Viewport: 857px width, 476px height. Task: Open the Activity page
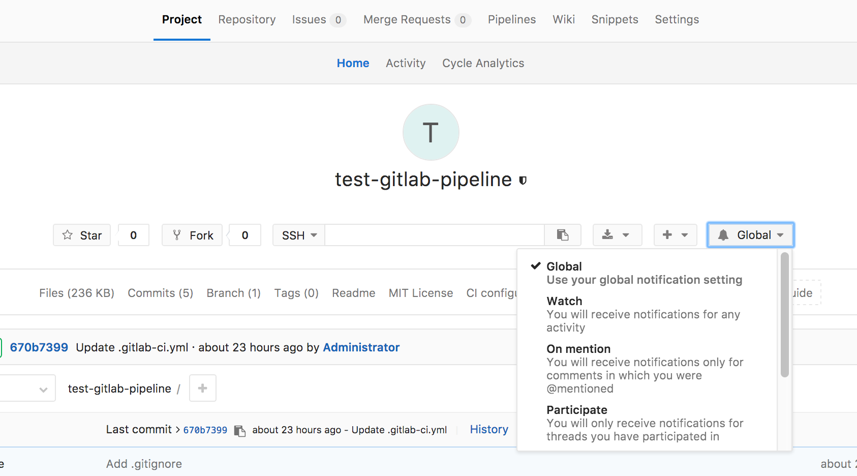click(x=405, y=63)
